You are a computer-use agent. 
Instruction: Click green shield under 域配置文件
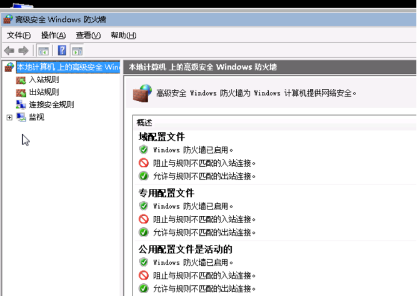(x=143, y=149)
